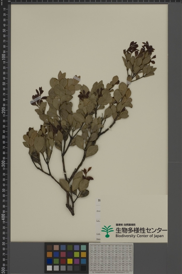Pick the orange swatch on the color checker
This screenshot has width=182, height=274.
click(49, 254)
